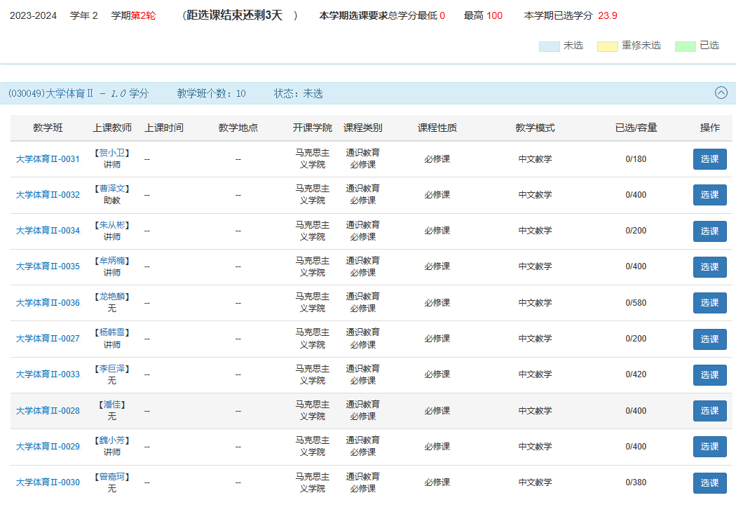This screenshot has width=736, height=507.
Task: Open class link 大学体育Ⅱ-0030
Action: (48, 482)
